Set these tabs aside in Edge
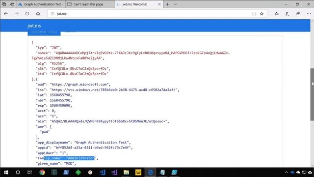The height and width of the screenshot is (177, 314). (x=12, y=4)
